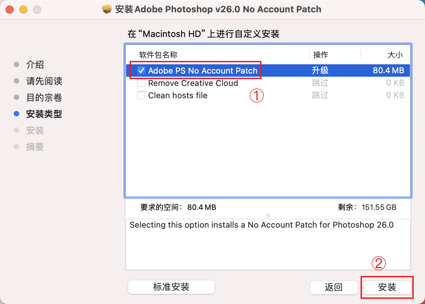Open the 跳过 action for Remove Creative Cloud
Viewport: 425px width, 304px height.
click(x=320, y=83)
